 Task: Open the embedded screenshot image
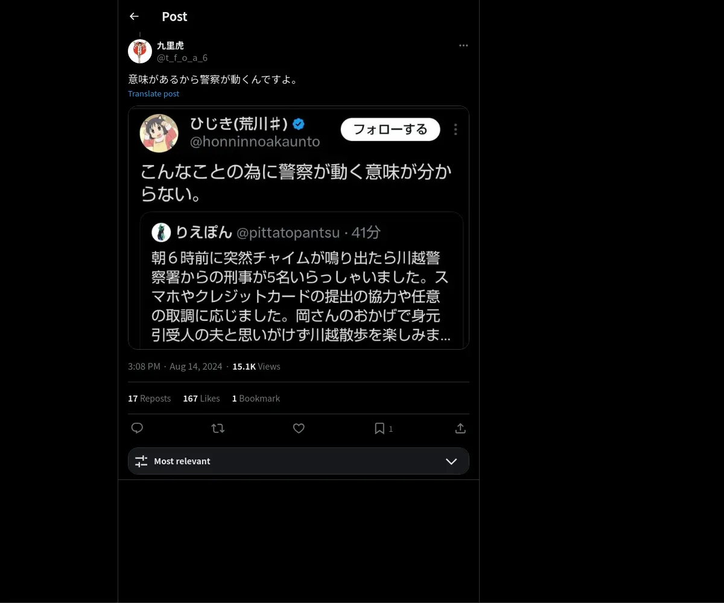click(299, 228)
